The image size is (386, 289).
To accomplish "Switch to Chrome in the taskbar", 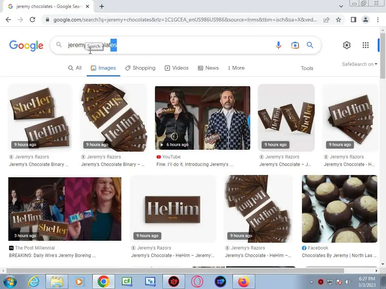I will pyautogui.click(x=103, y=281).
